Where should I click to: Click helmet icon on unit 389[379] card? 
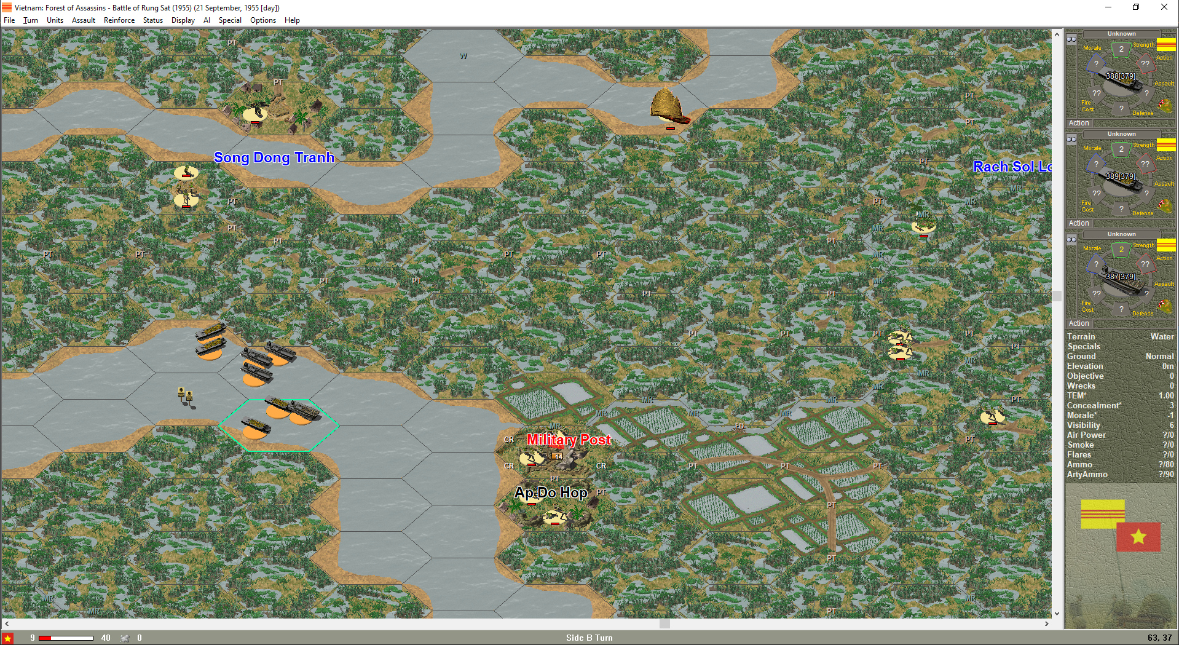click(x=1165, y=205)
